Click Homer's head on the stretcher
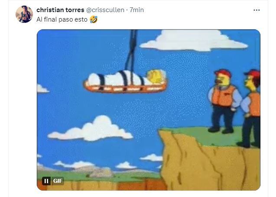276x197 pixels. point(156,76)
